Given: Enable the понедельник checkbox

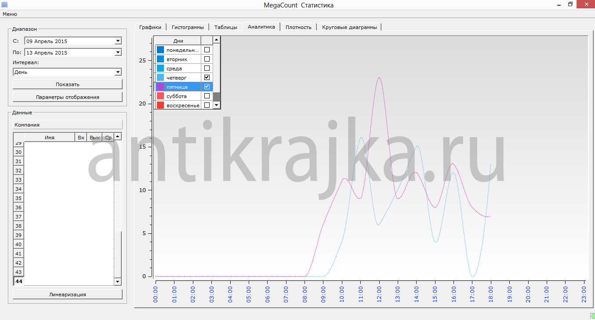Looking at the screenshot, I should (x=207, y=50).
